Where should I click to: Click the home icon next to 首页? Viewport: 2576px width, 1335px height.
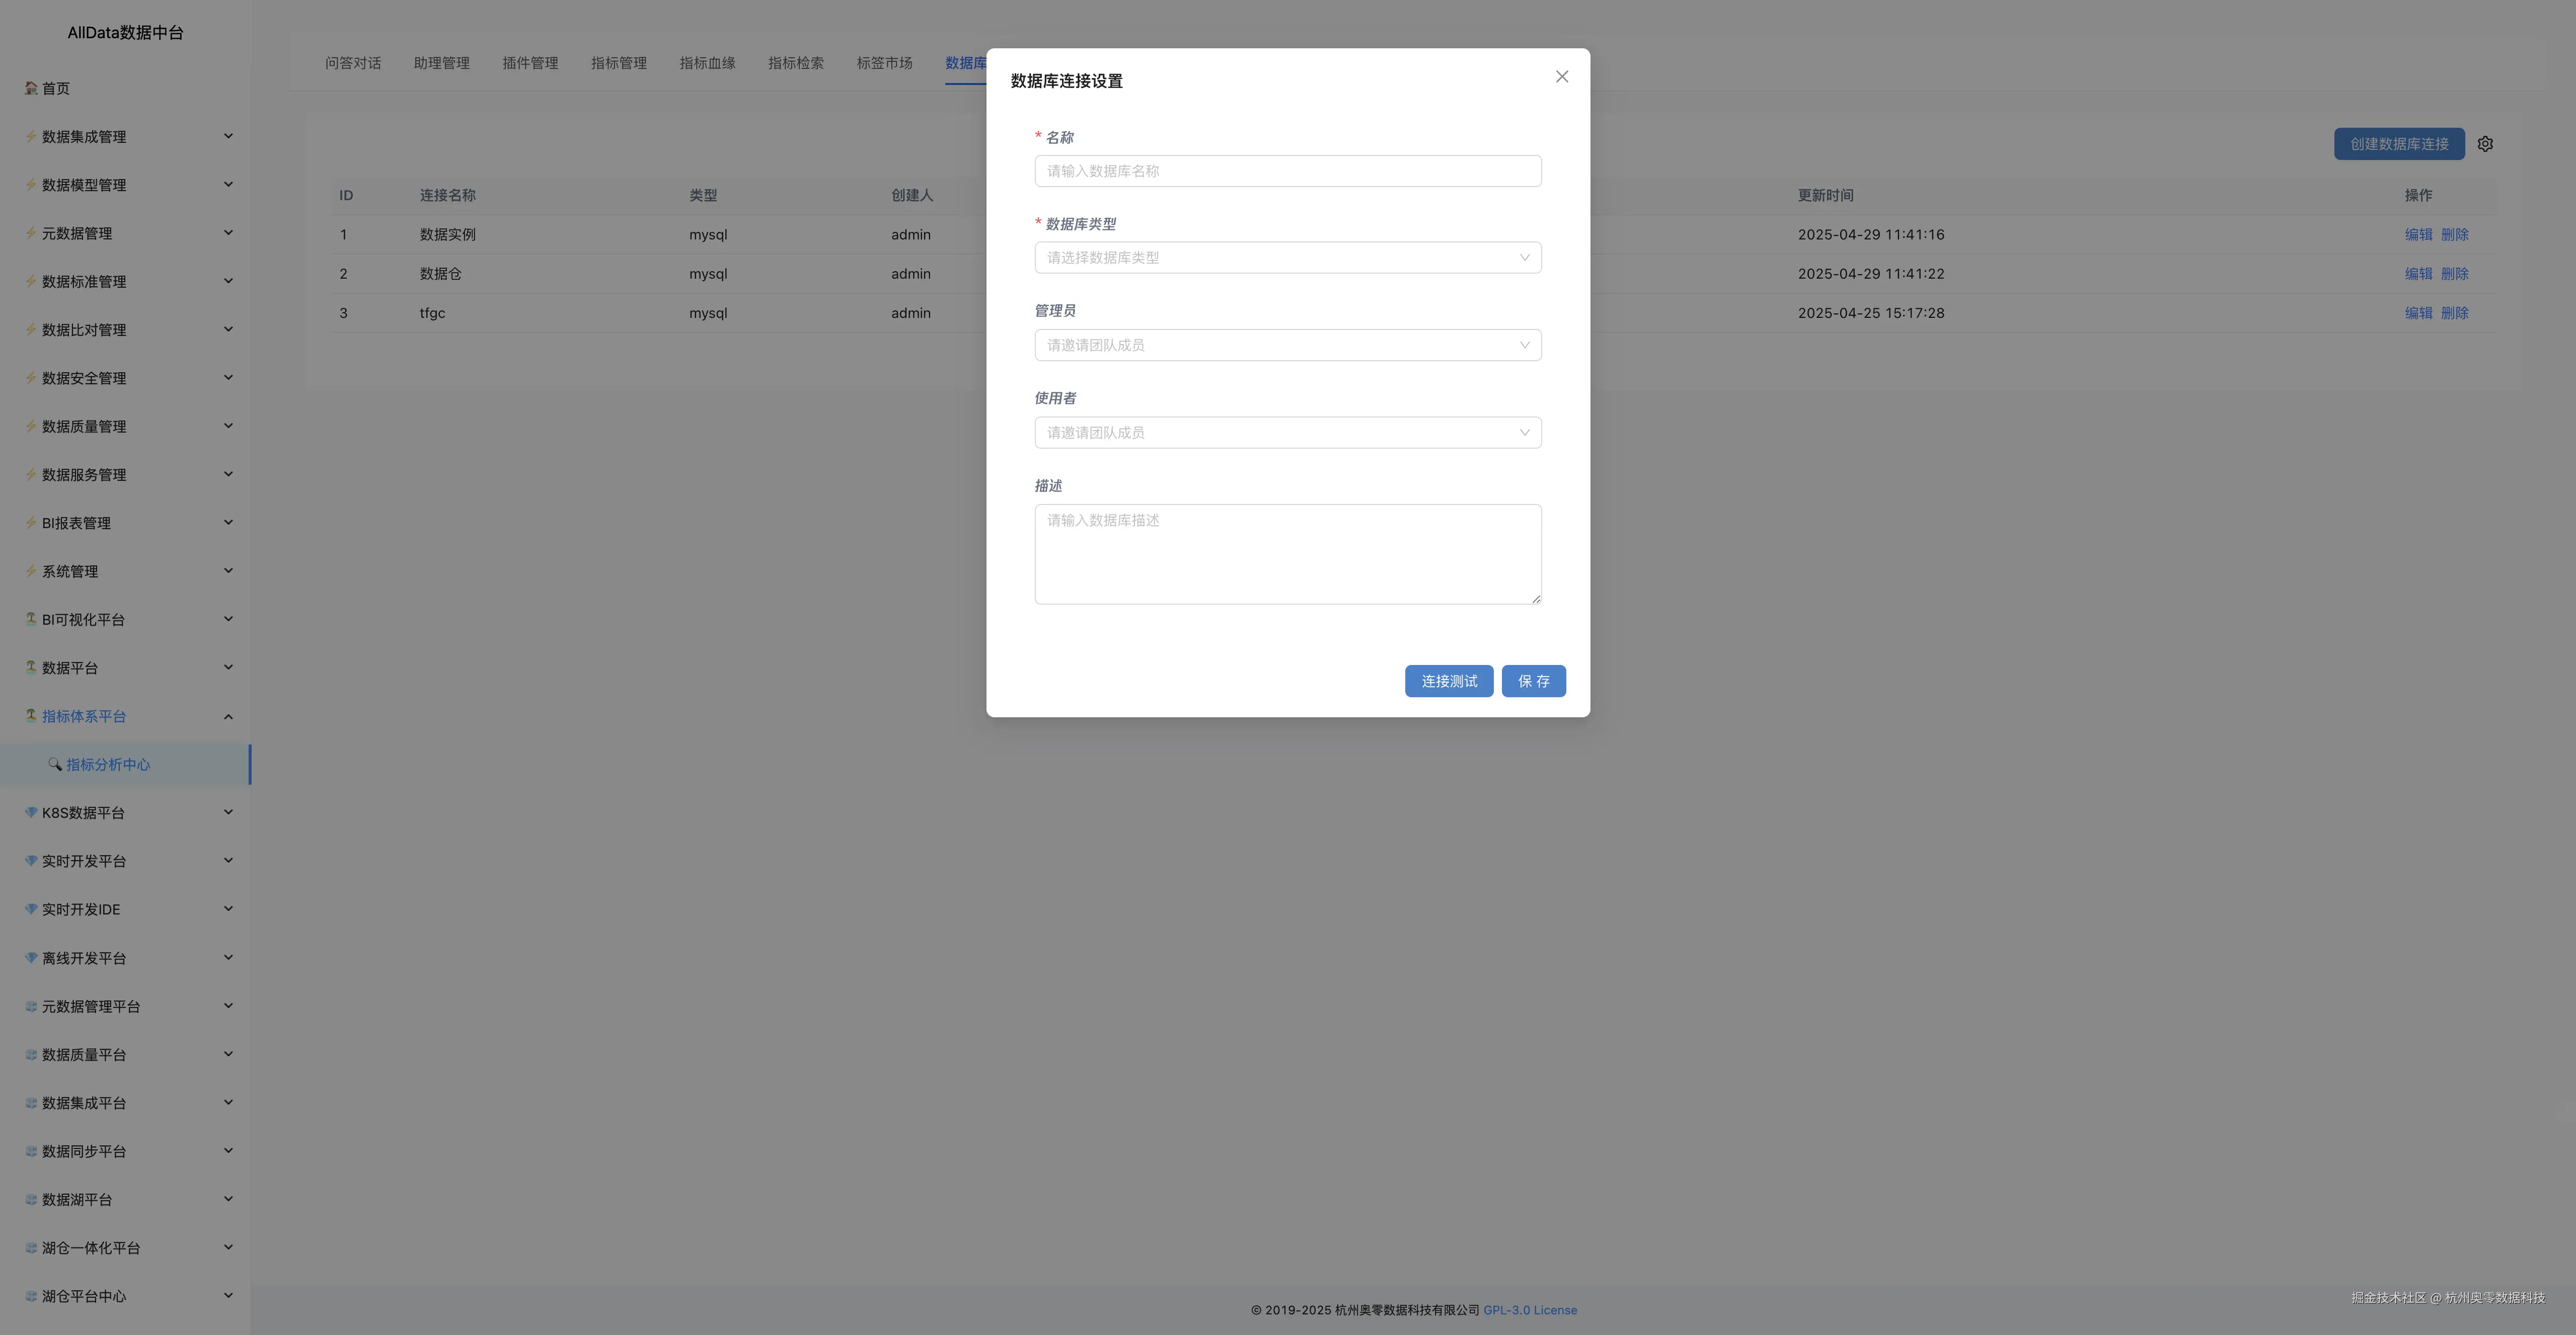pos(31,88)
